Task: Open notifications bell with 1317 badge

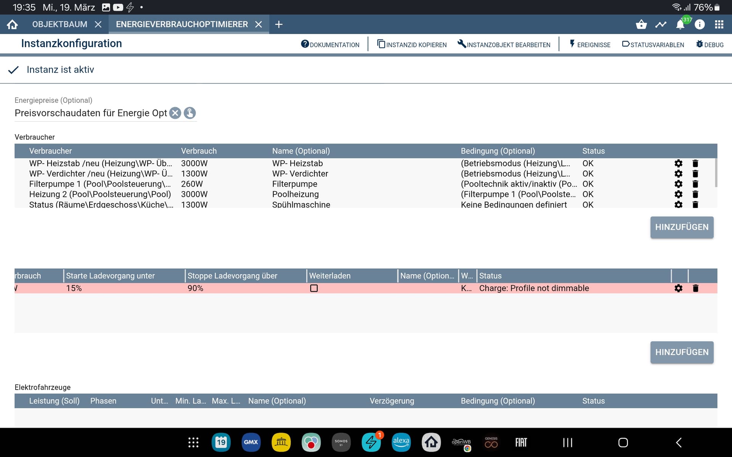Action: 681,24
